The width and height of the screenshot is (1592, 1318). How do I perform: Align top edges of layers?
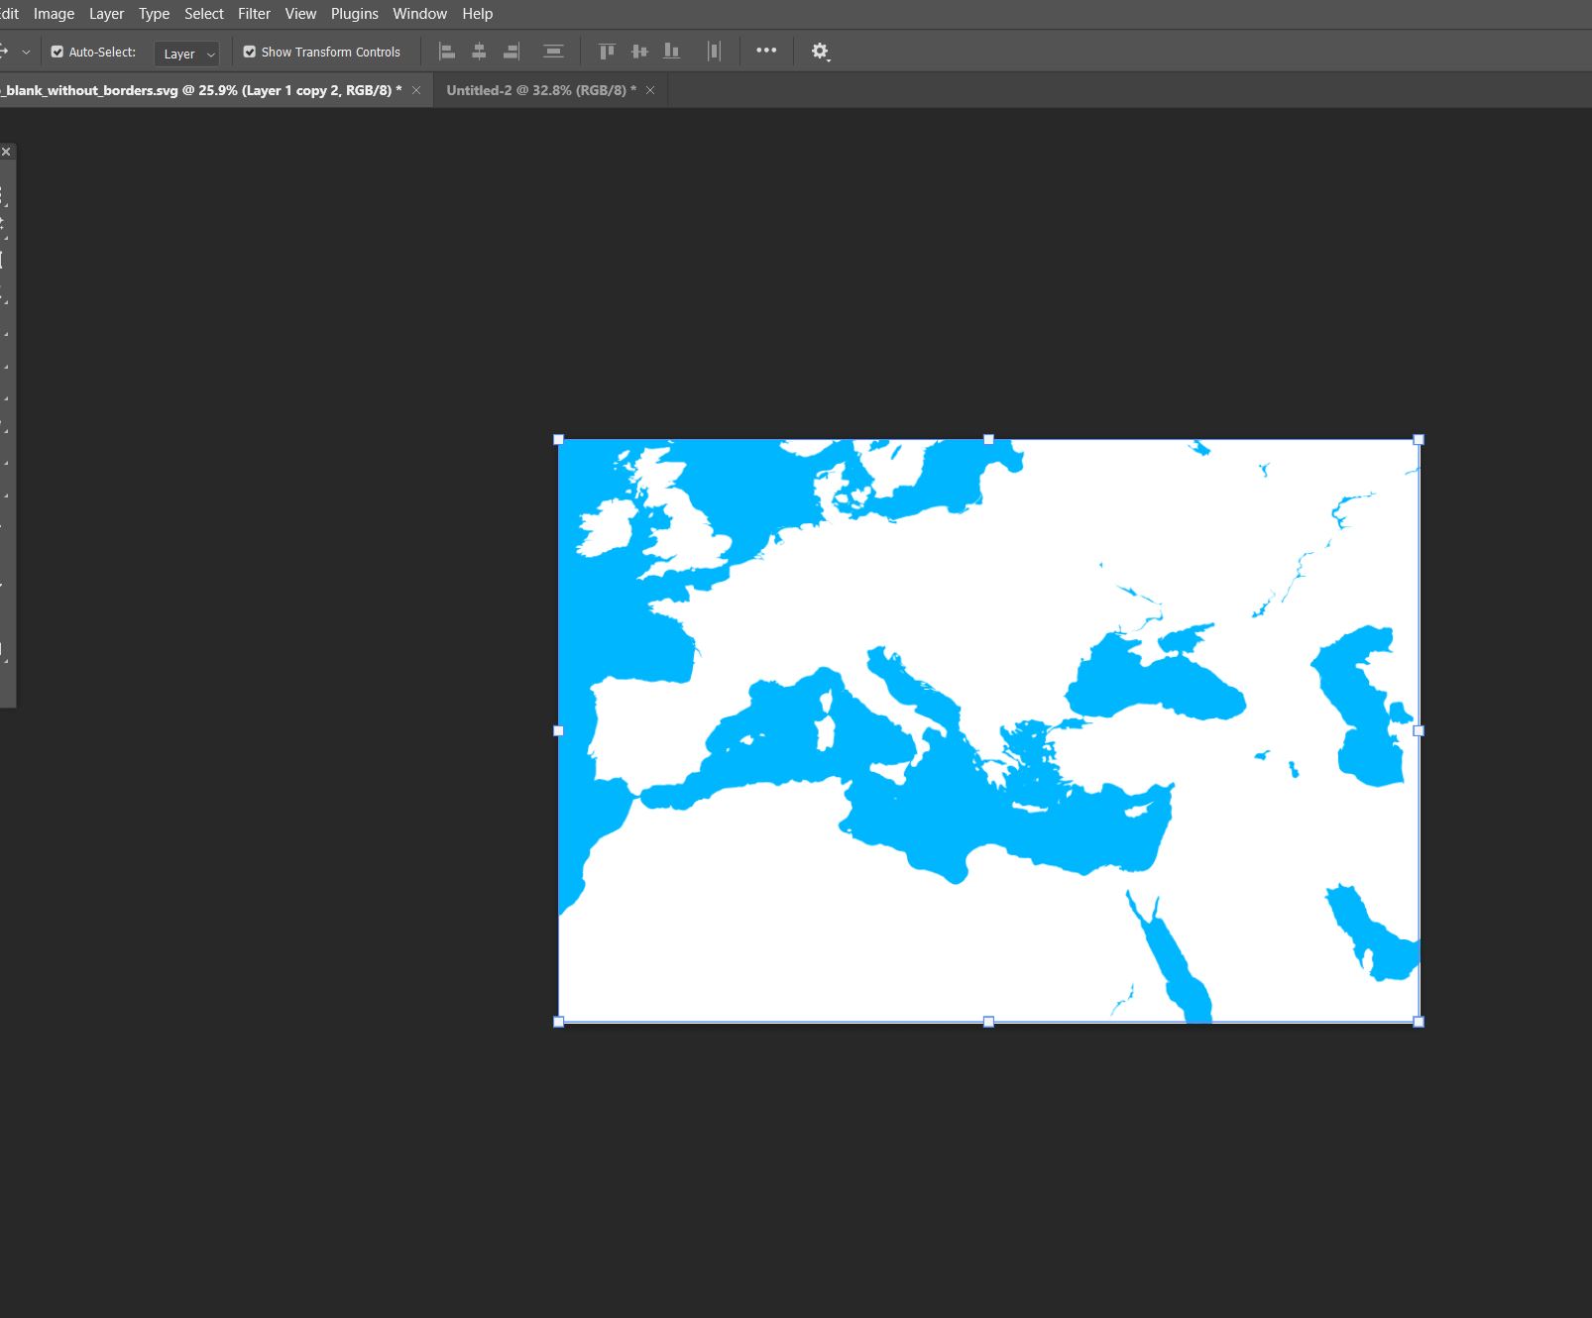pyautogui.click(x=607, y=52)
